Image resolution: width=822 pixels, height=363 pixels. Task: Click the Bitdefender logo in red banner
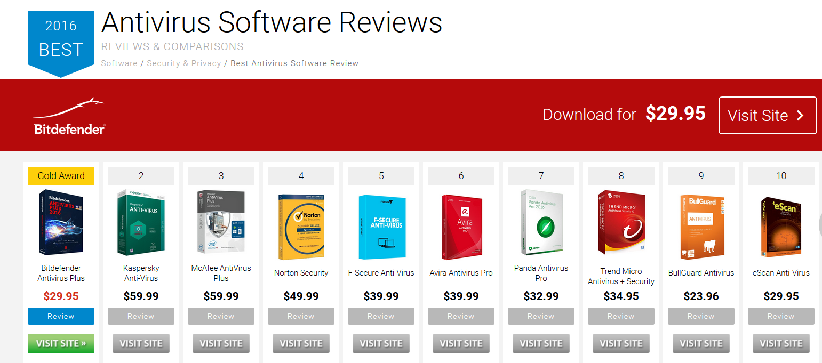click(69, 116)
